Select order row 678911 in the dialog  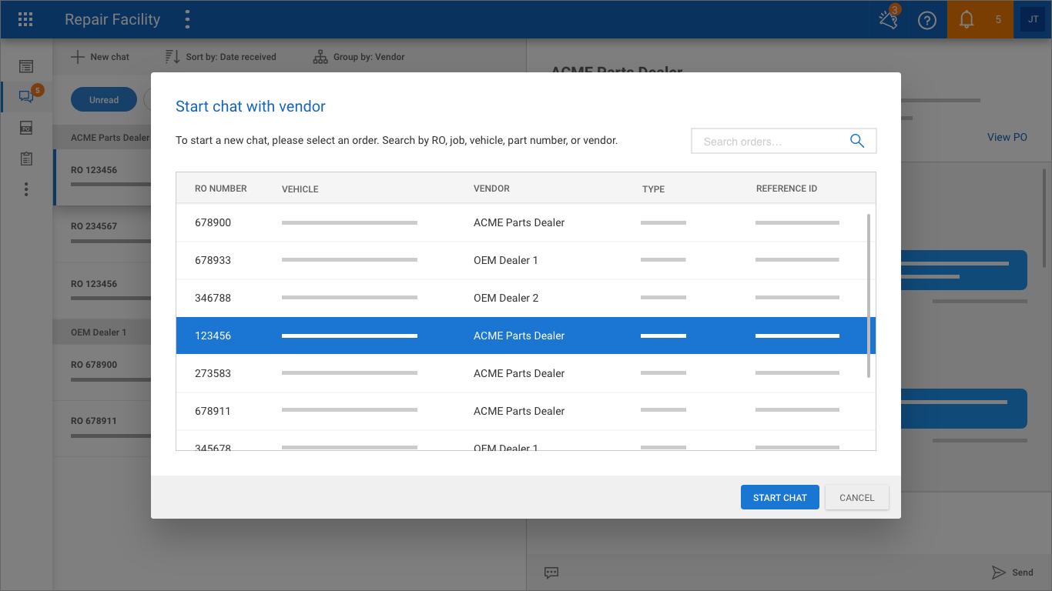[526, 411]
